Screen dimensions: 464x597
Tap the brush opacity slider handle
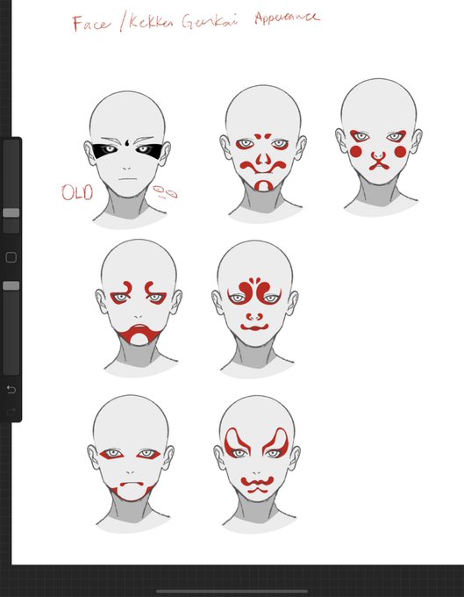coord(11,285)
